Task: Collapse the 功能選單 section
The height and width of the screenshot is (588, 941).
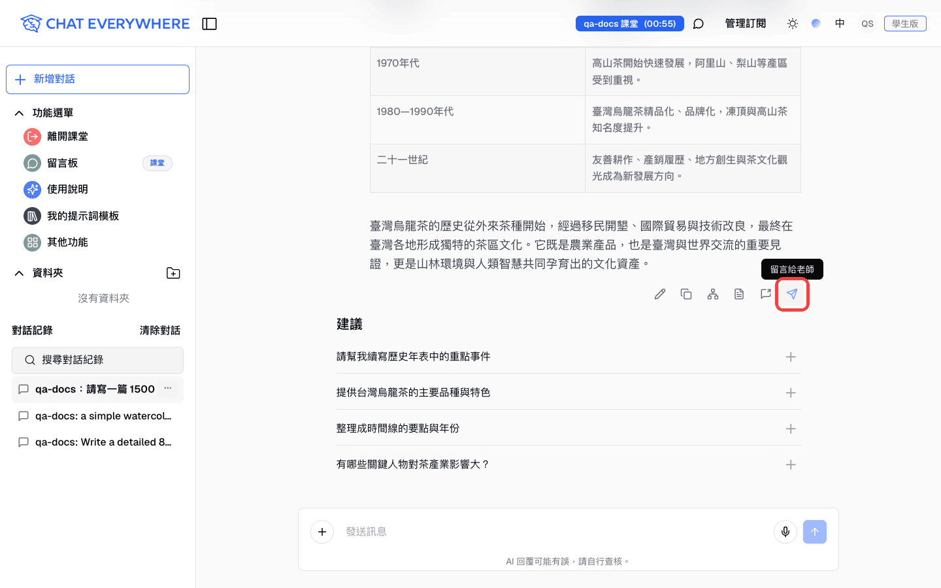Action: click(x=20, y=113)
